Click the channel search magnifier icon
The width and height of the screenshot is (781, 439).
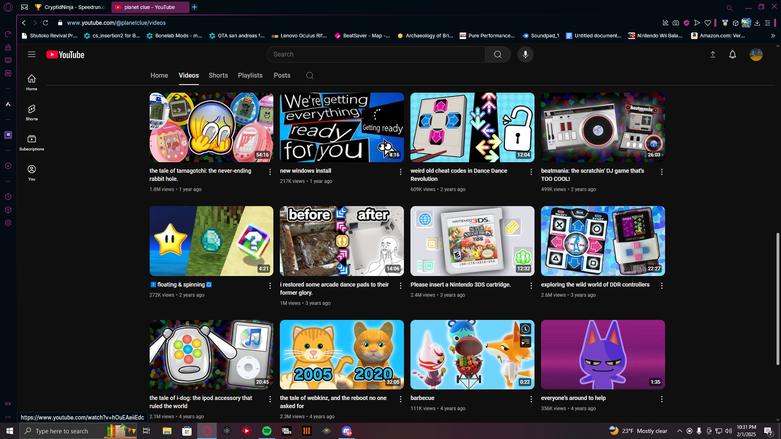click(310, 76)
